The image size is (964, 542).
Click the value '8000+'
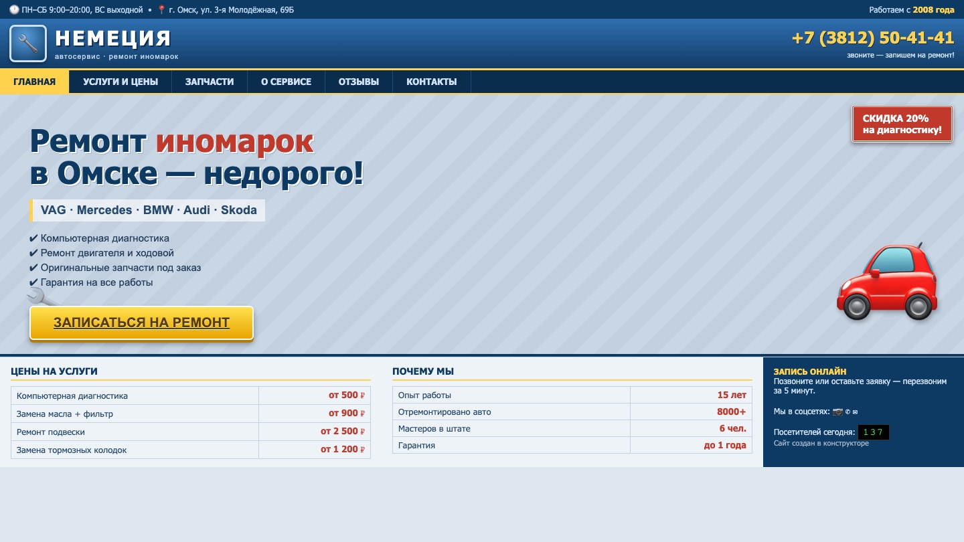click(x=732, y=412)
